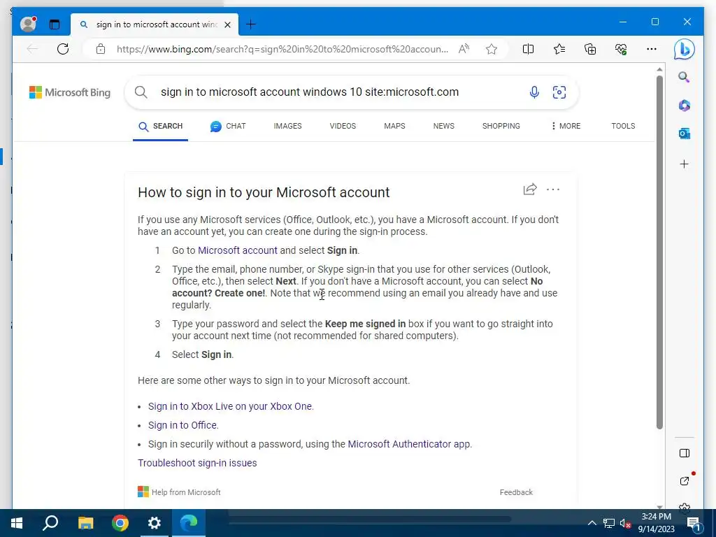Image resolution: width=716 pixels, height=537 pixels.
Task: Start voice search with microphone
Action: [x=534, y=92]
